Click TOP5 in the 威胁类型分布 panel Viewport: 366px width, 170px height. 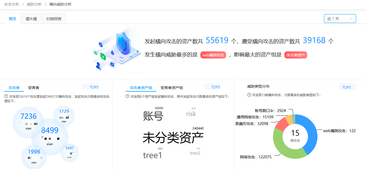(347, 87)
